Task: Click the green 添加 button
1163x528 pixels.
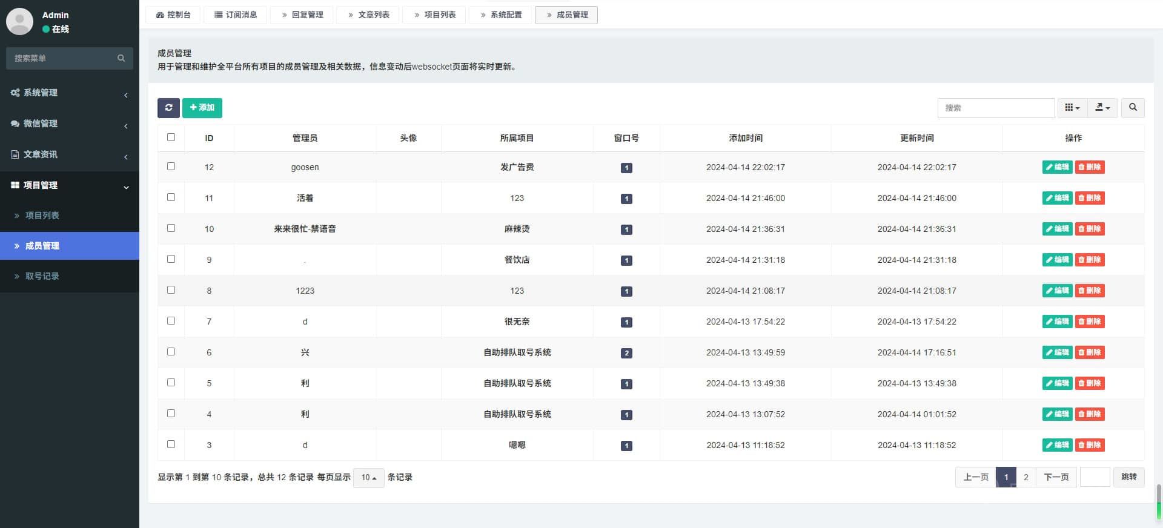Action: [x=202, y=108]
